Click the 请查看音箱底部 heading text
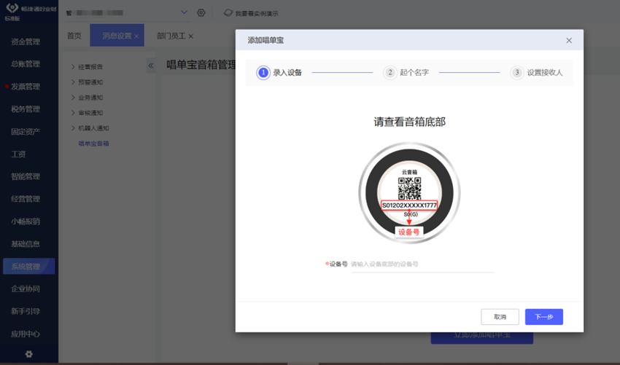 click(x=410, y=122)
